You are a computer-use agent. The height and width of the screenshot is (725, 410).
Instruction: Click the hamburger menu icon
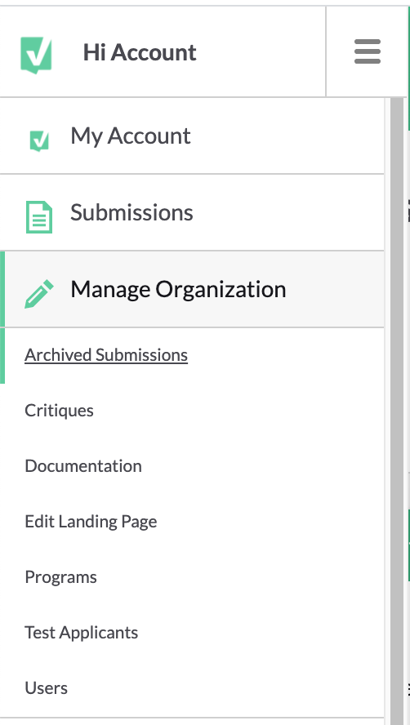[368, 51]
